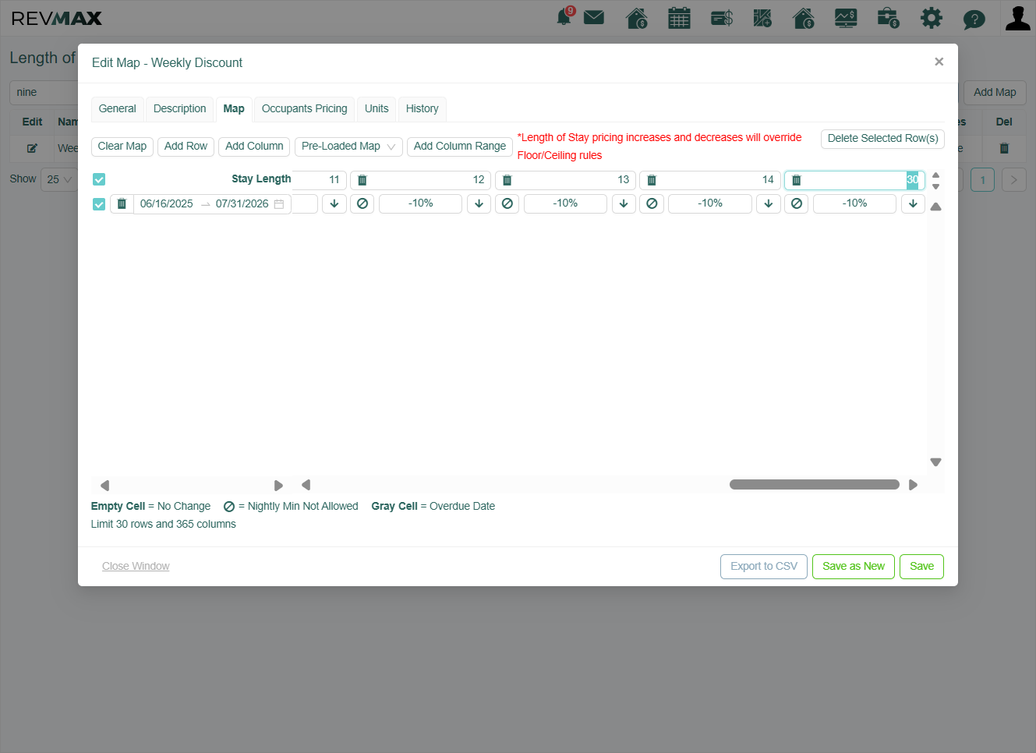Expand the Pre-Loaded Map dropdown
The width and height of the screenshot is (1036, 753).
point(348,147)
